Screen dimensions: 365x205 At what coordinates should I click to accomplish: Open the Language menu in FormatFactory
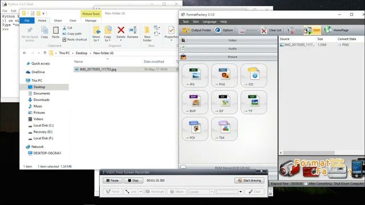209,22
